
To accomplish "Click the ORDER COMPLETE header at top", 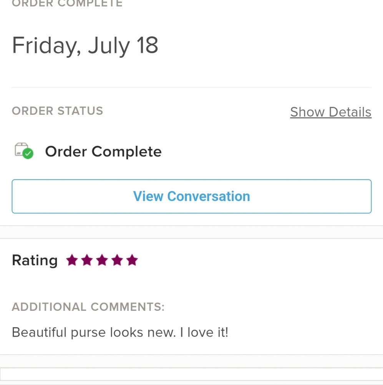I will [67, 3].
